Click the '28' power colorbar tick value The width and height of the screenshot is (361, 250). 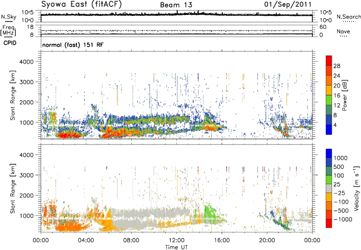click(337, 66)
